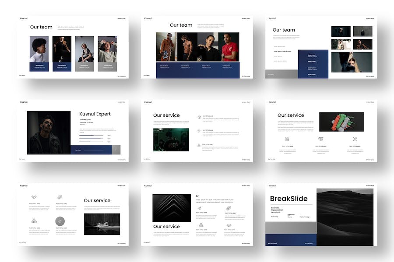Viewport: 394px width, 262px height.
Task: Click the Kusnul Expert heading
Action: pos(95,114)
